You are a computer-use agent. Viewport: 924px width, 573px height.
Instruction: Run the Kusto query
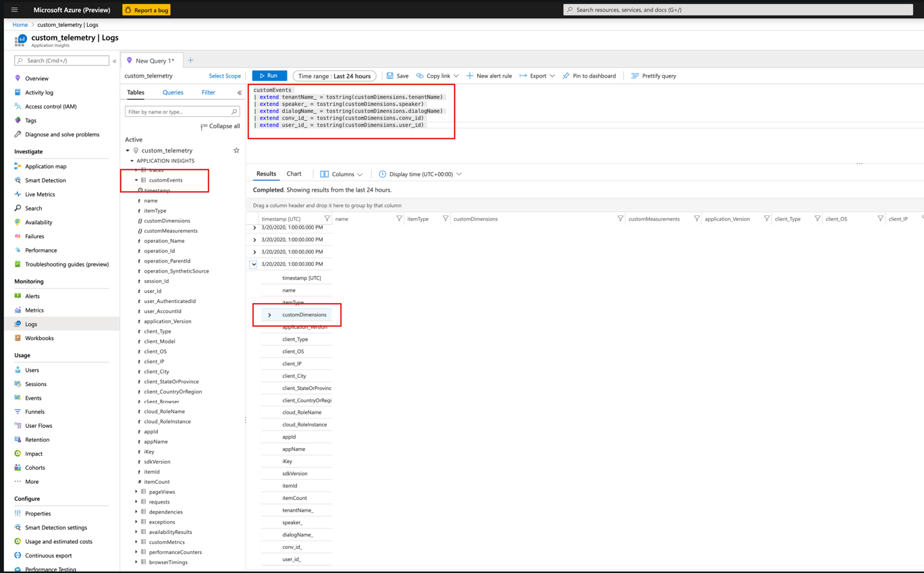(x=269, y=76)
